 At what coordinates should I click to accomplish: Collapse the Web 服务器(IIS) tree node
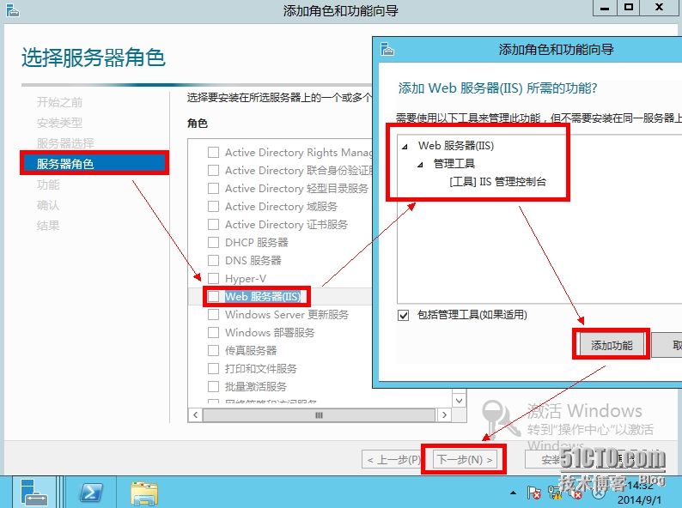click(405, 147)
